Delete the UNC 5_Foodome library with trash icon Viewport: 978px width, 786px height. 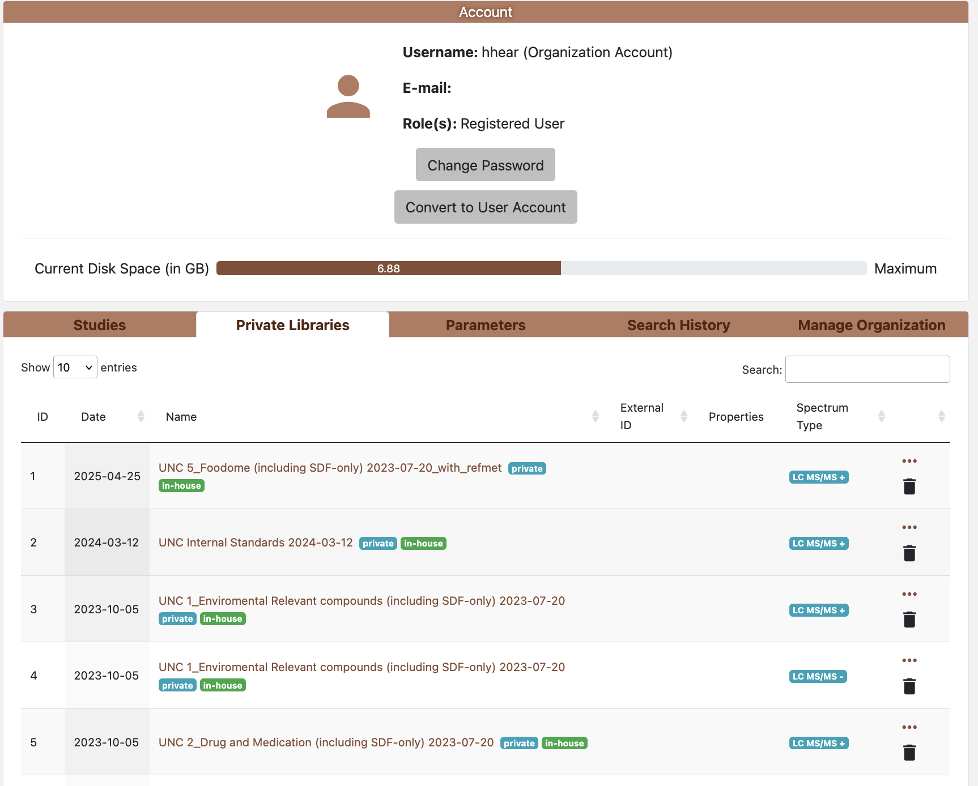[909, 486]
